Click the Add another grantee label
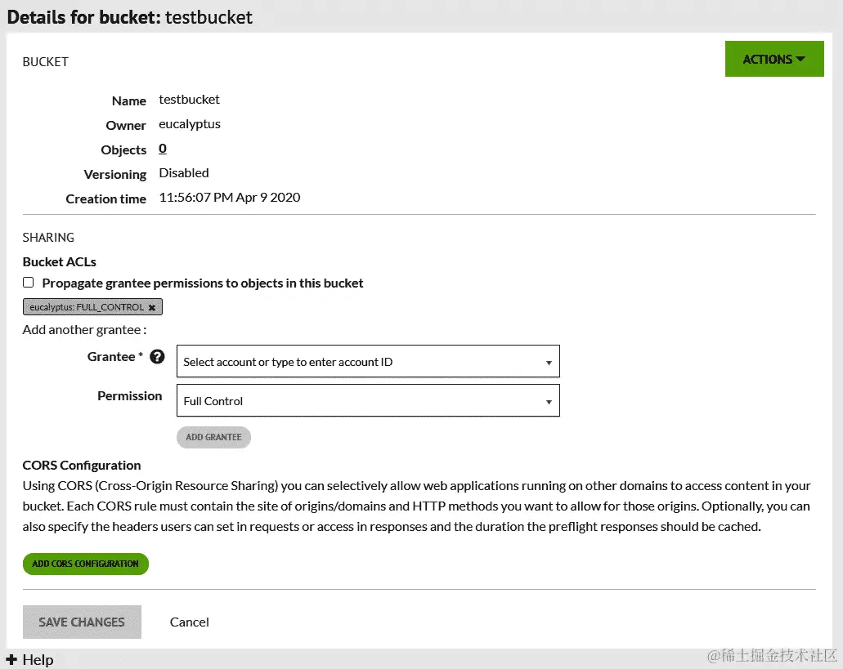The image size is (843, 669). 84,330
